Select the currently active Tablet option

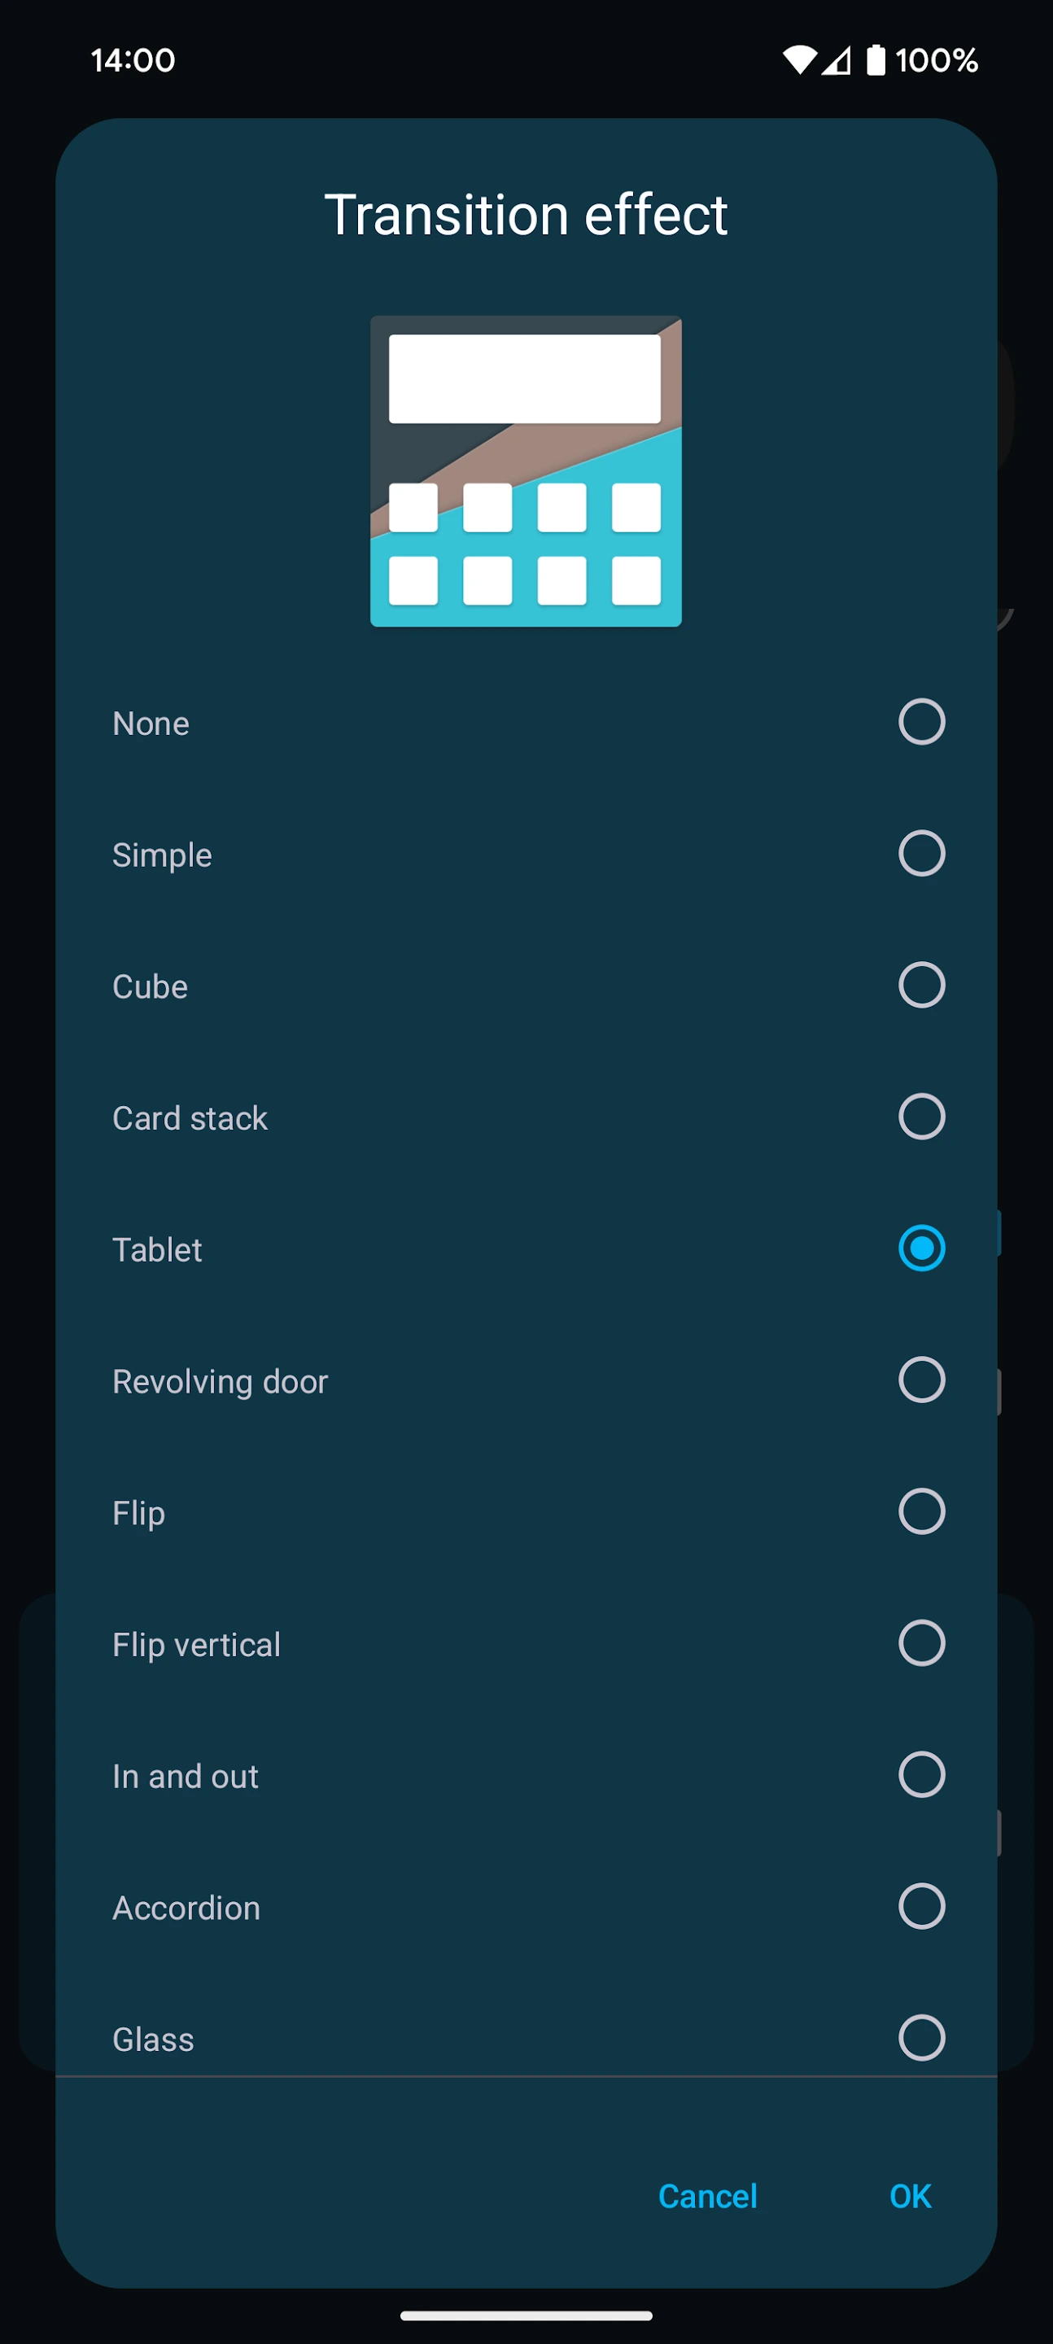(922, 1249)
